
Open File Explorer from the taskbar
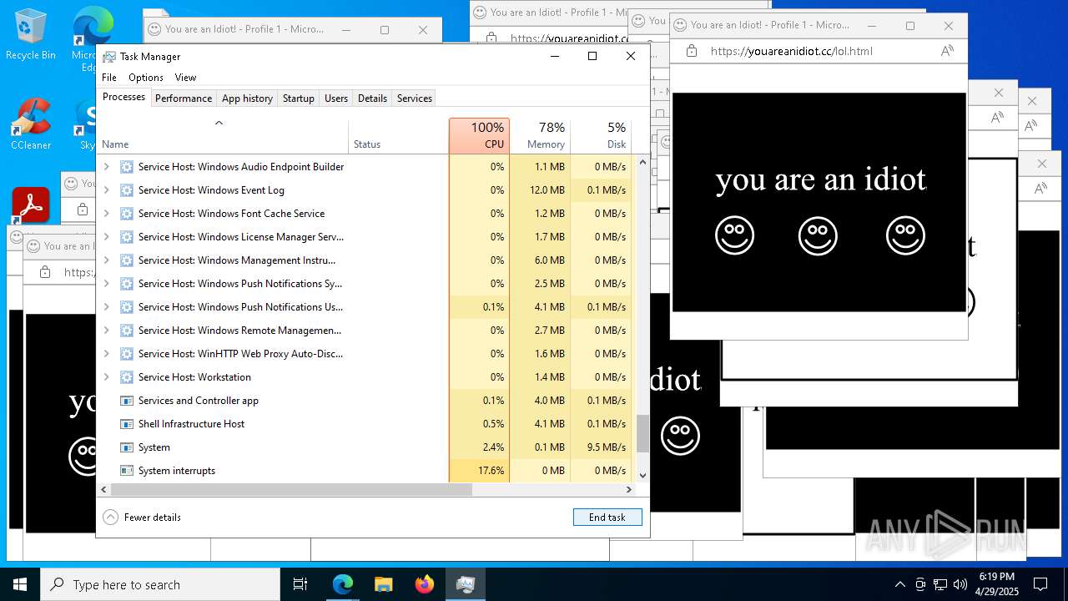(383, 584)
